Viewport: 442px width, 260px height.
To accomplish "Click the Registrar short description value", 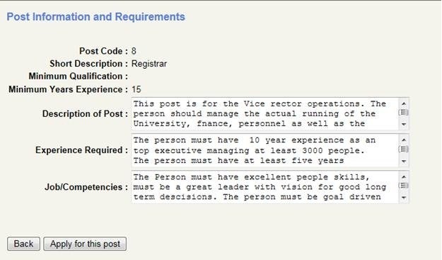I will [149, 64].
